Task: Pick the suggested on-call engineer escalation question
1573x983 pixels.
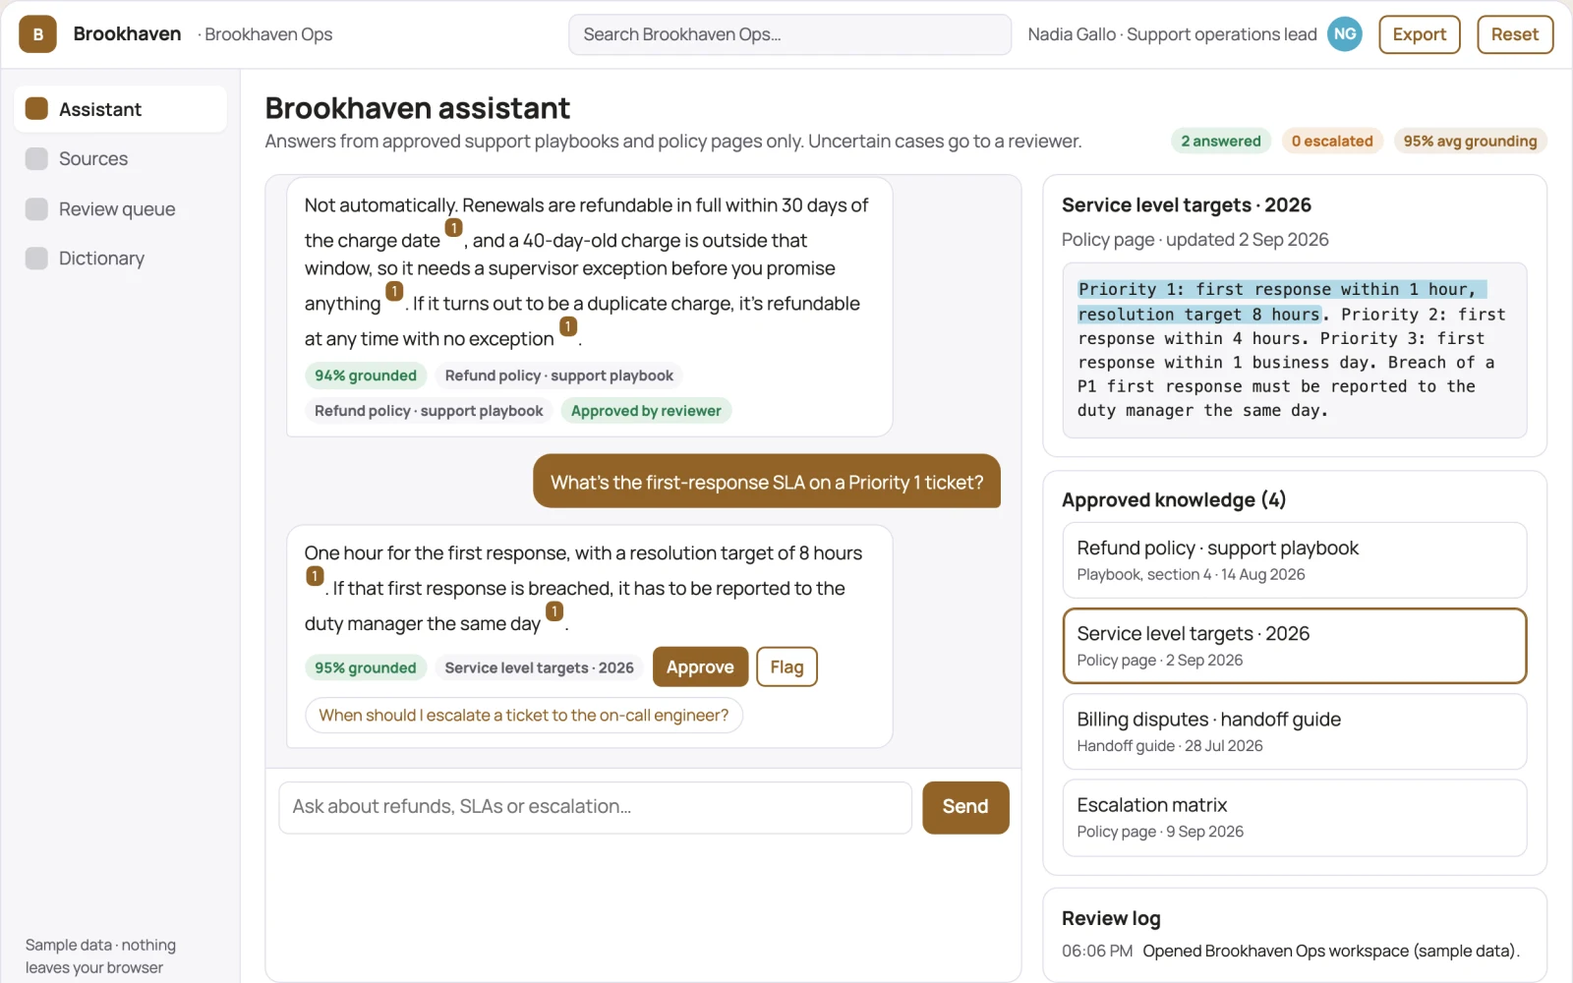Action: pyautogui.click(x=524, y=715)
